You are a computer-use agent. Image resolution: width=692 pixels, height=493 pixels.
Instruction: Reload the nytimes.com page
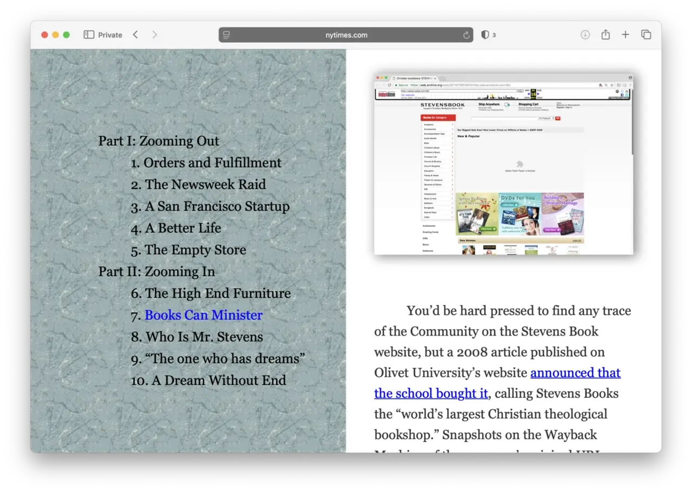click(466, 35)
